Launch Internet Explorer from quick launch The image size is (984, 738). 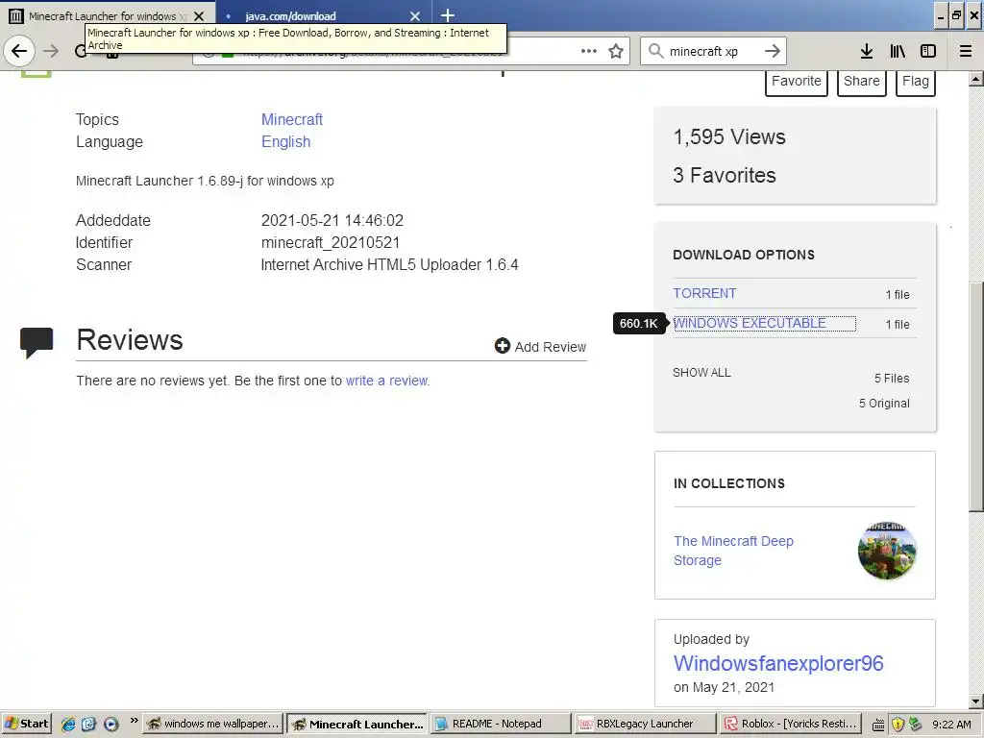pos(68,725)
